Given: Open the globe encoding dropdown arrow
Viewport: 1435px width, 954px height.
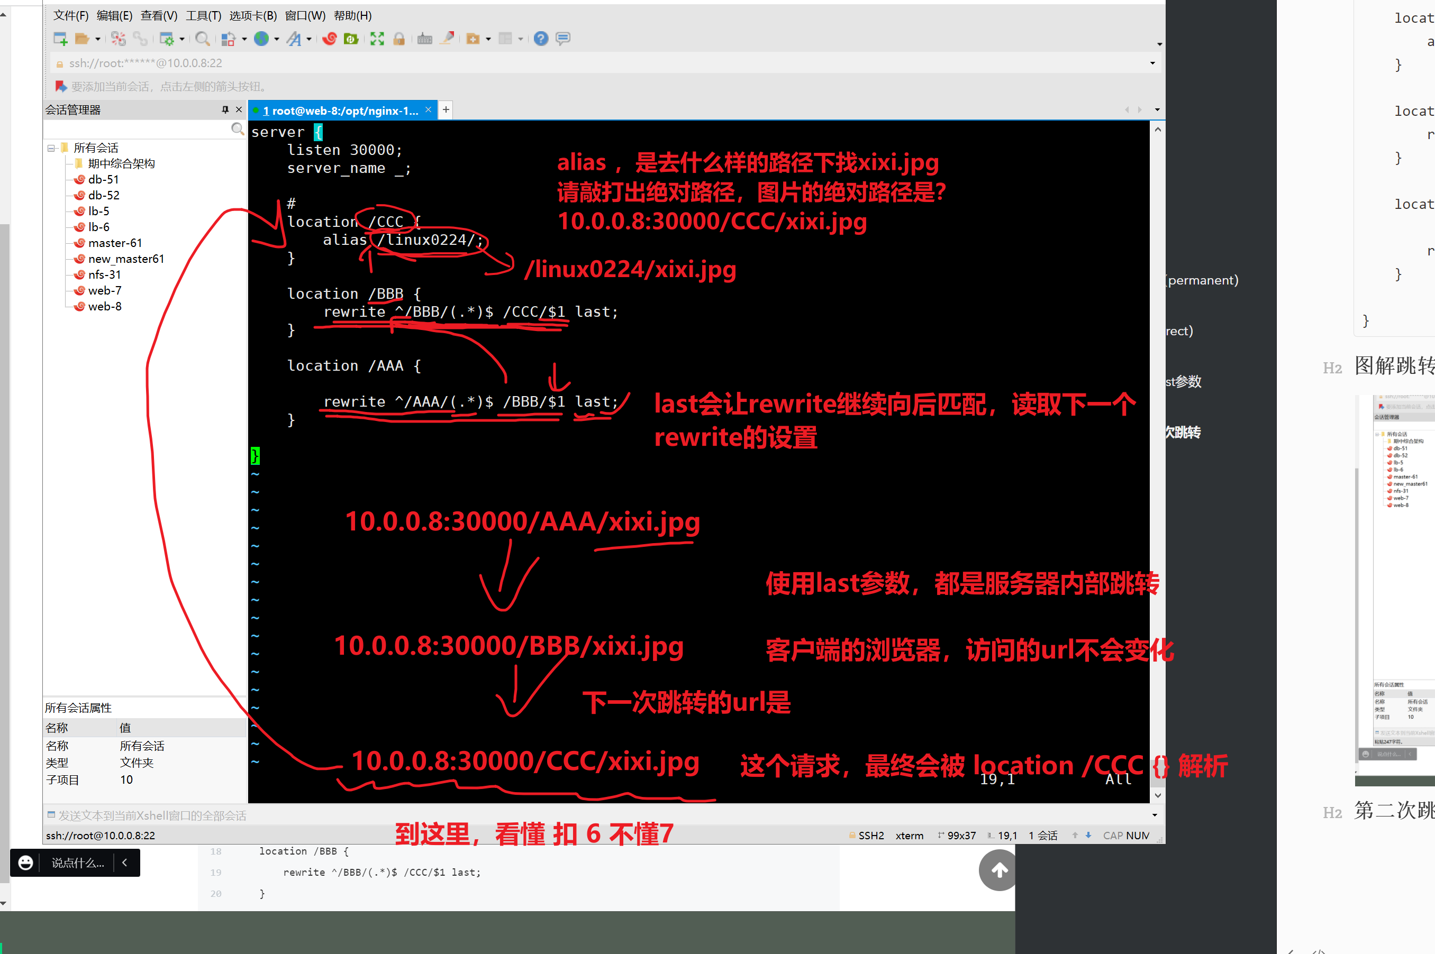Looking at the screenshot, I should tap(276, 40).
